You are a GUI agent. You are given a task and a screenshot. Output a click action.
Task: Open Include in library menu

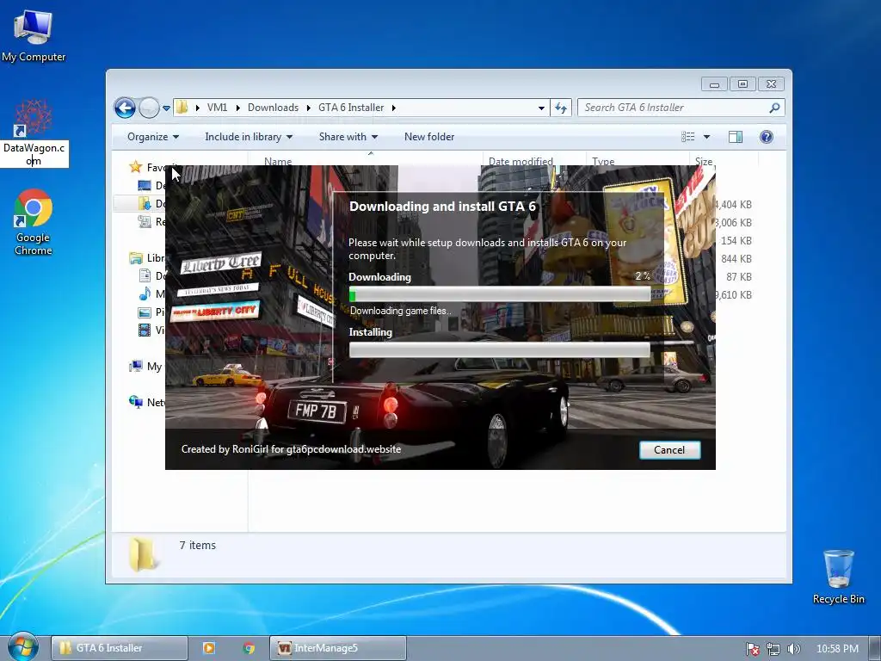[x=249, y=137]
